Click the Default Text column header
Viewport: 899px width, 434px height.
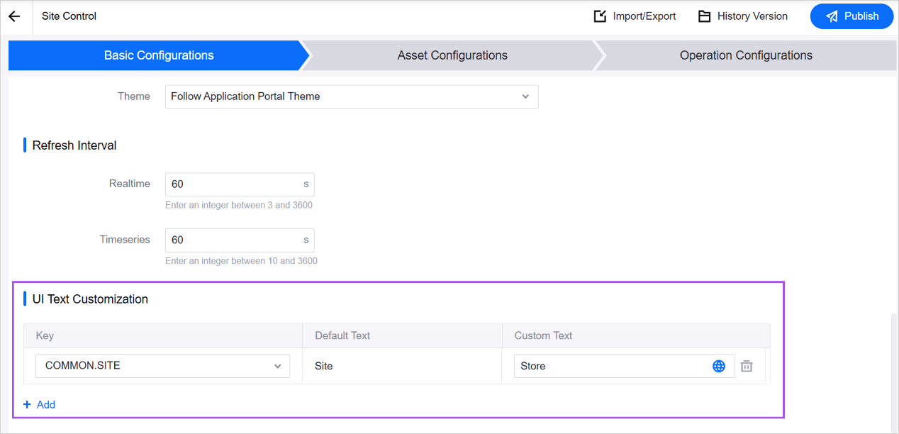[x=342, y=335]
